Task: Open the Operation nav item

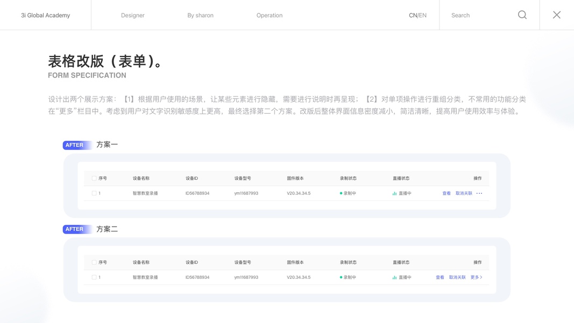Action: [x=270, y=16]
